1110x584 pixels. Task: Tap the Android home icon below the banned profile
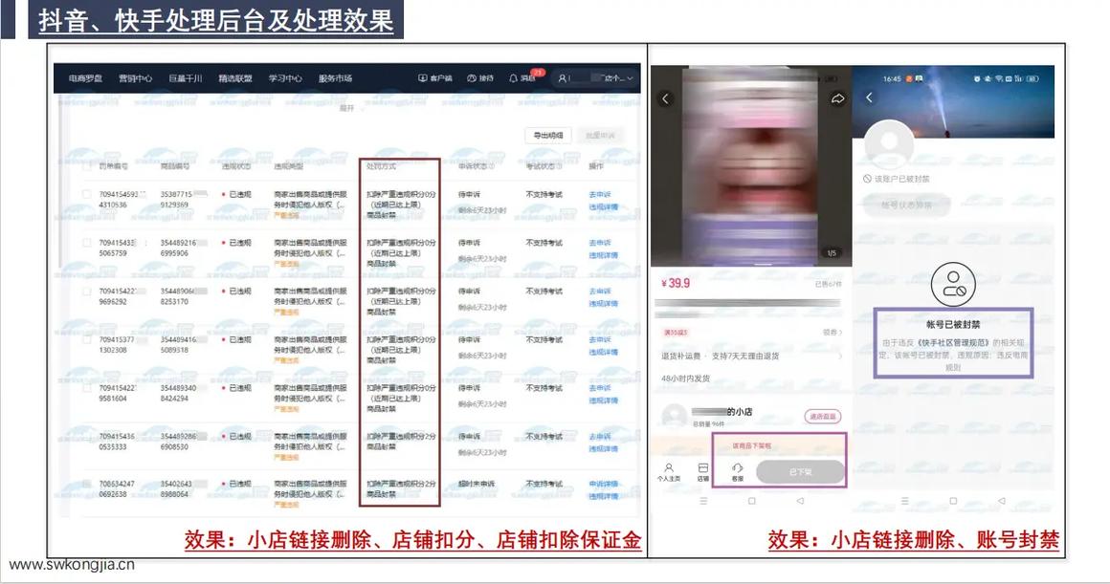coord(953,501)
